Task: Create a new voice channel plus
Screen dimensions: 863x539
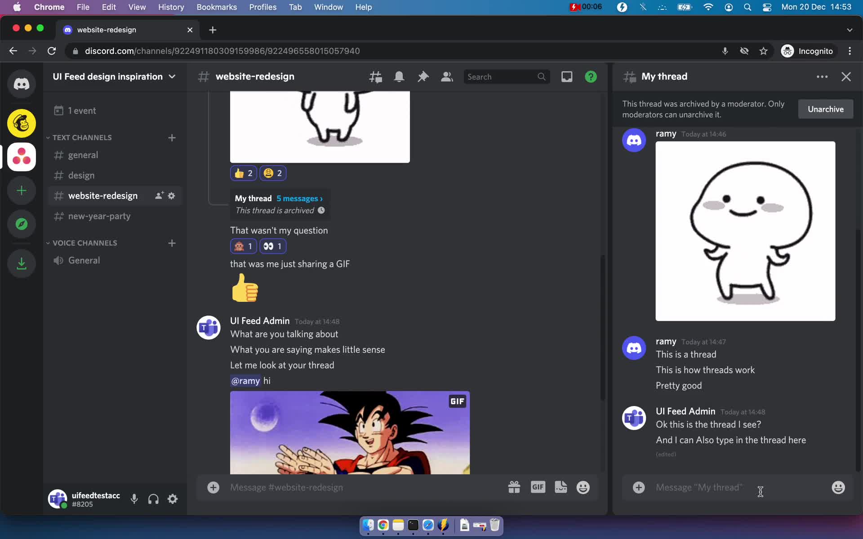Action: [x=172, y=243]
